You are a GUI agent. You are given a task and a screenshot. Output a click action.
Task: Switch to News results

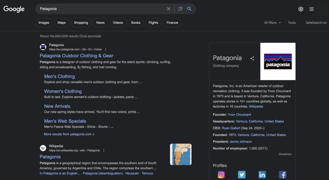click(x=100, y=22)
